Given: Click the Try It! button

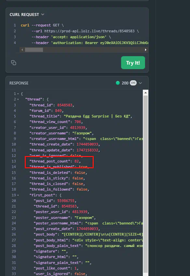Looking at the screenshot, I should [x=133, y=63].
